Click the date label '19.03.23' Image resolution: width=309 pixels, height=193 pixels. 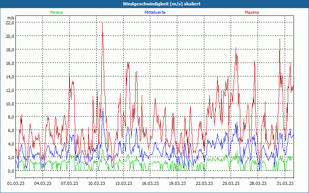[x=177, y=184]
